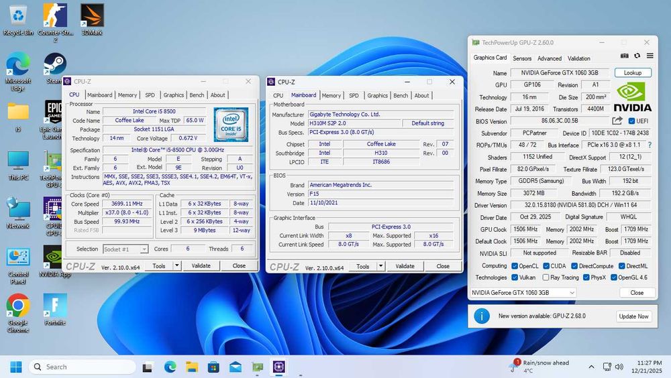Toggle DirectCompute checkbox in GPU-Z
This screenshot has width=671, height=378.
click(574, 266)
